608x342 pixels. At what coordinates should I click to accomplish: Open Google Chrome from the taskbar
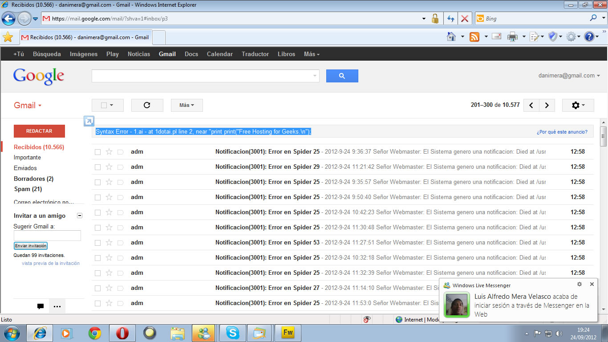(94, 333)
